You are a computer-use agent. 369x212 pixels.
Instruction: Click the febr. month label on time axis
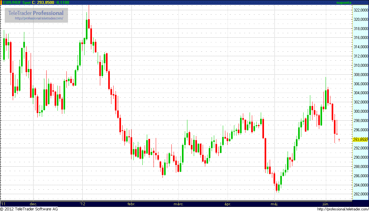point(132,204)
